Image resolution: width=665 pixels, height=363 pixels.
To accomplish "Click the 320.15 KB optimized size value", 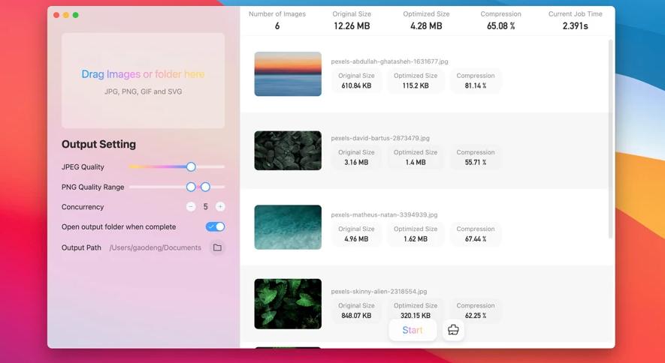I will 416,315.
